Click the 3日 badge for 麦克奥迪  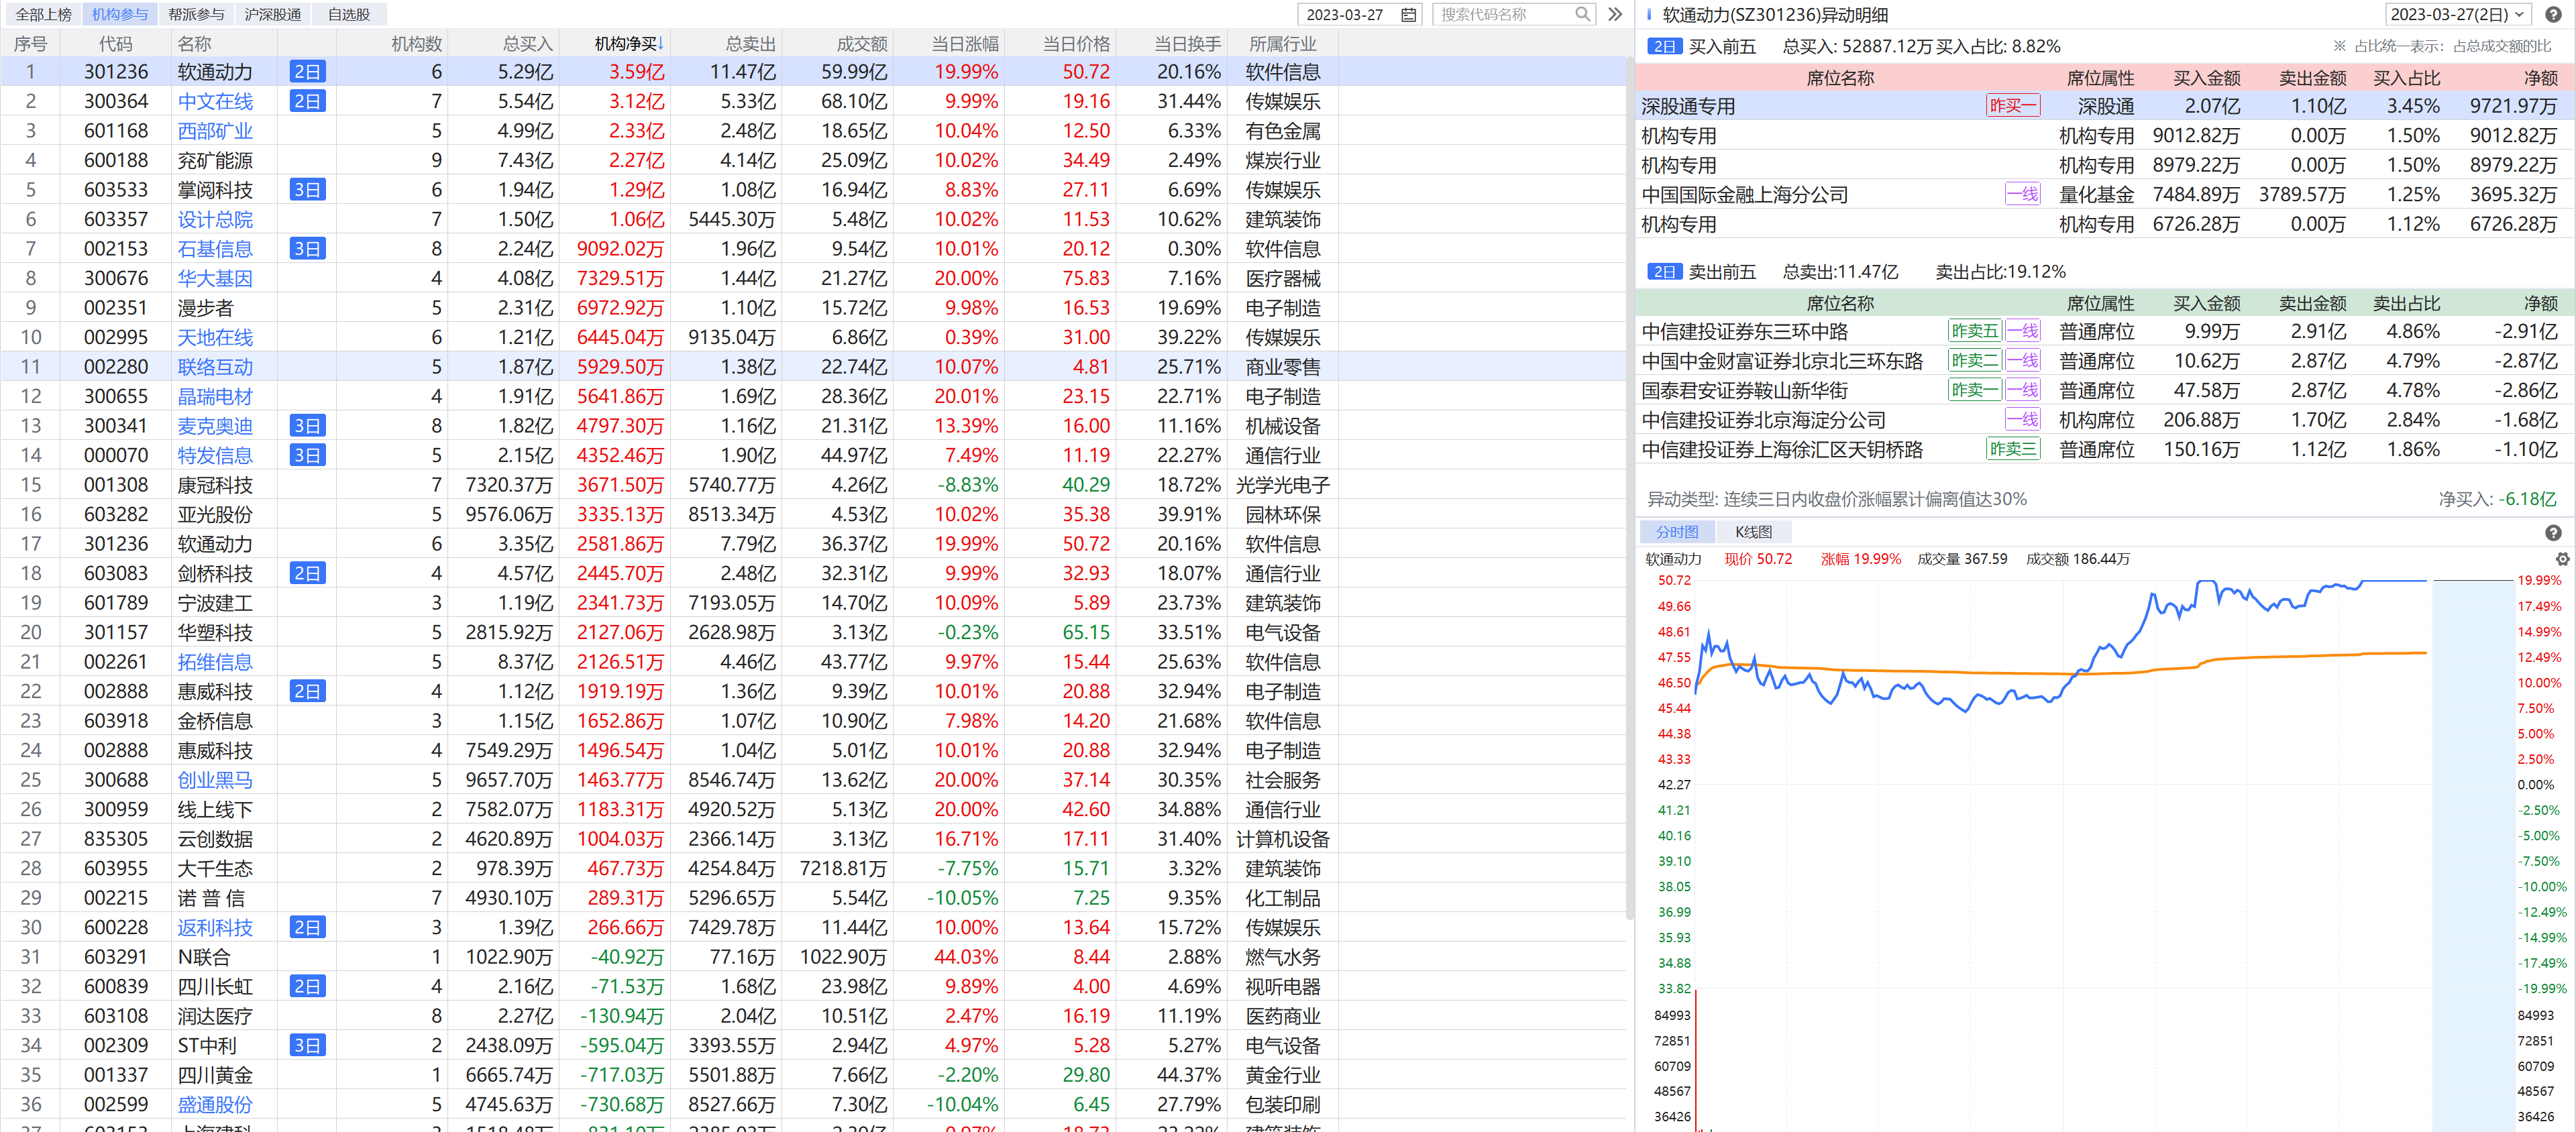click(307, 426)
